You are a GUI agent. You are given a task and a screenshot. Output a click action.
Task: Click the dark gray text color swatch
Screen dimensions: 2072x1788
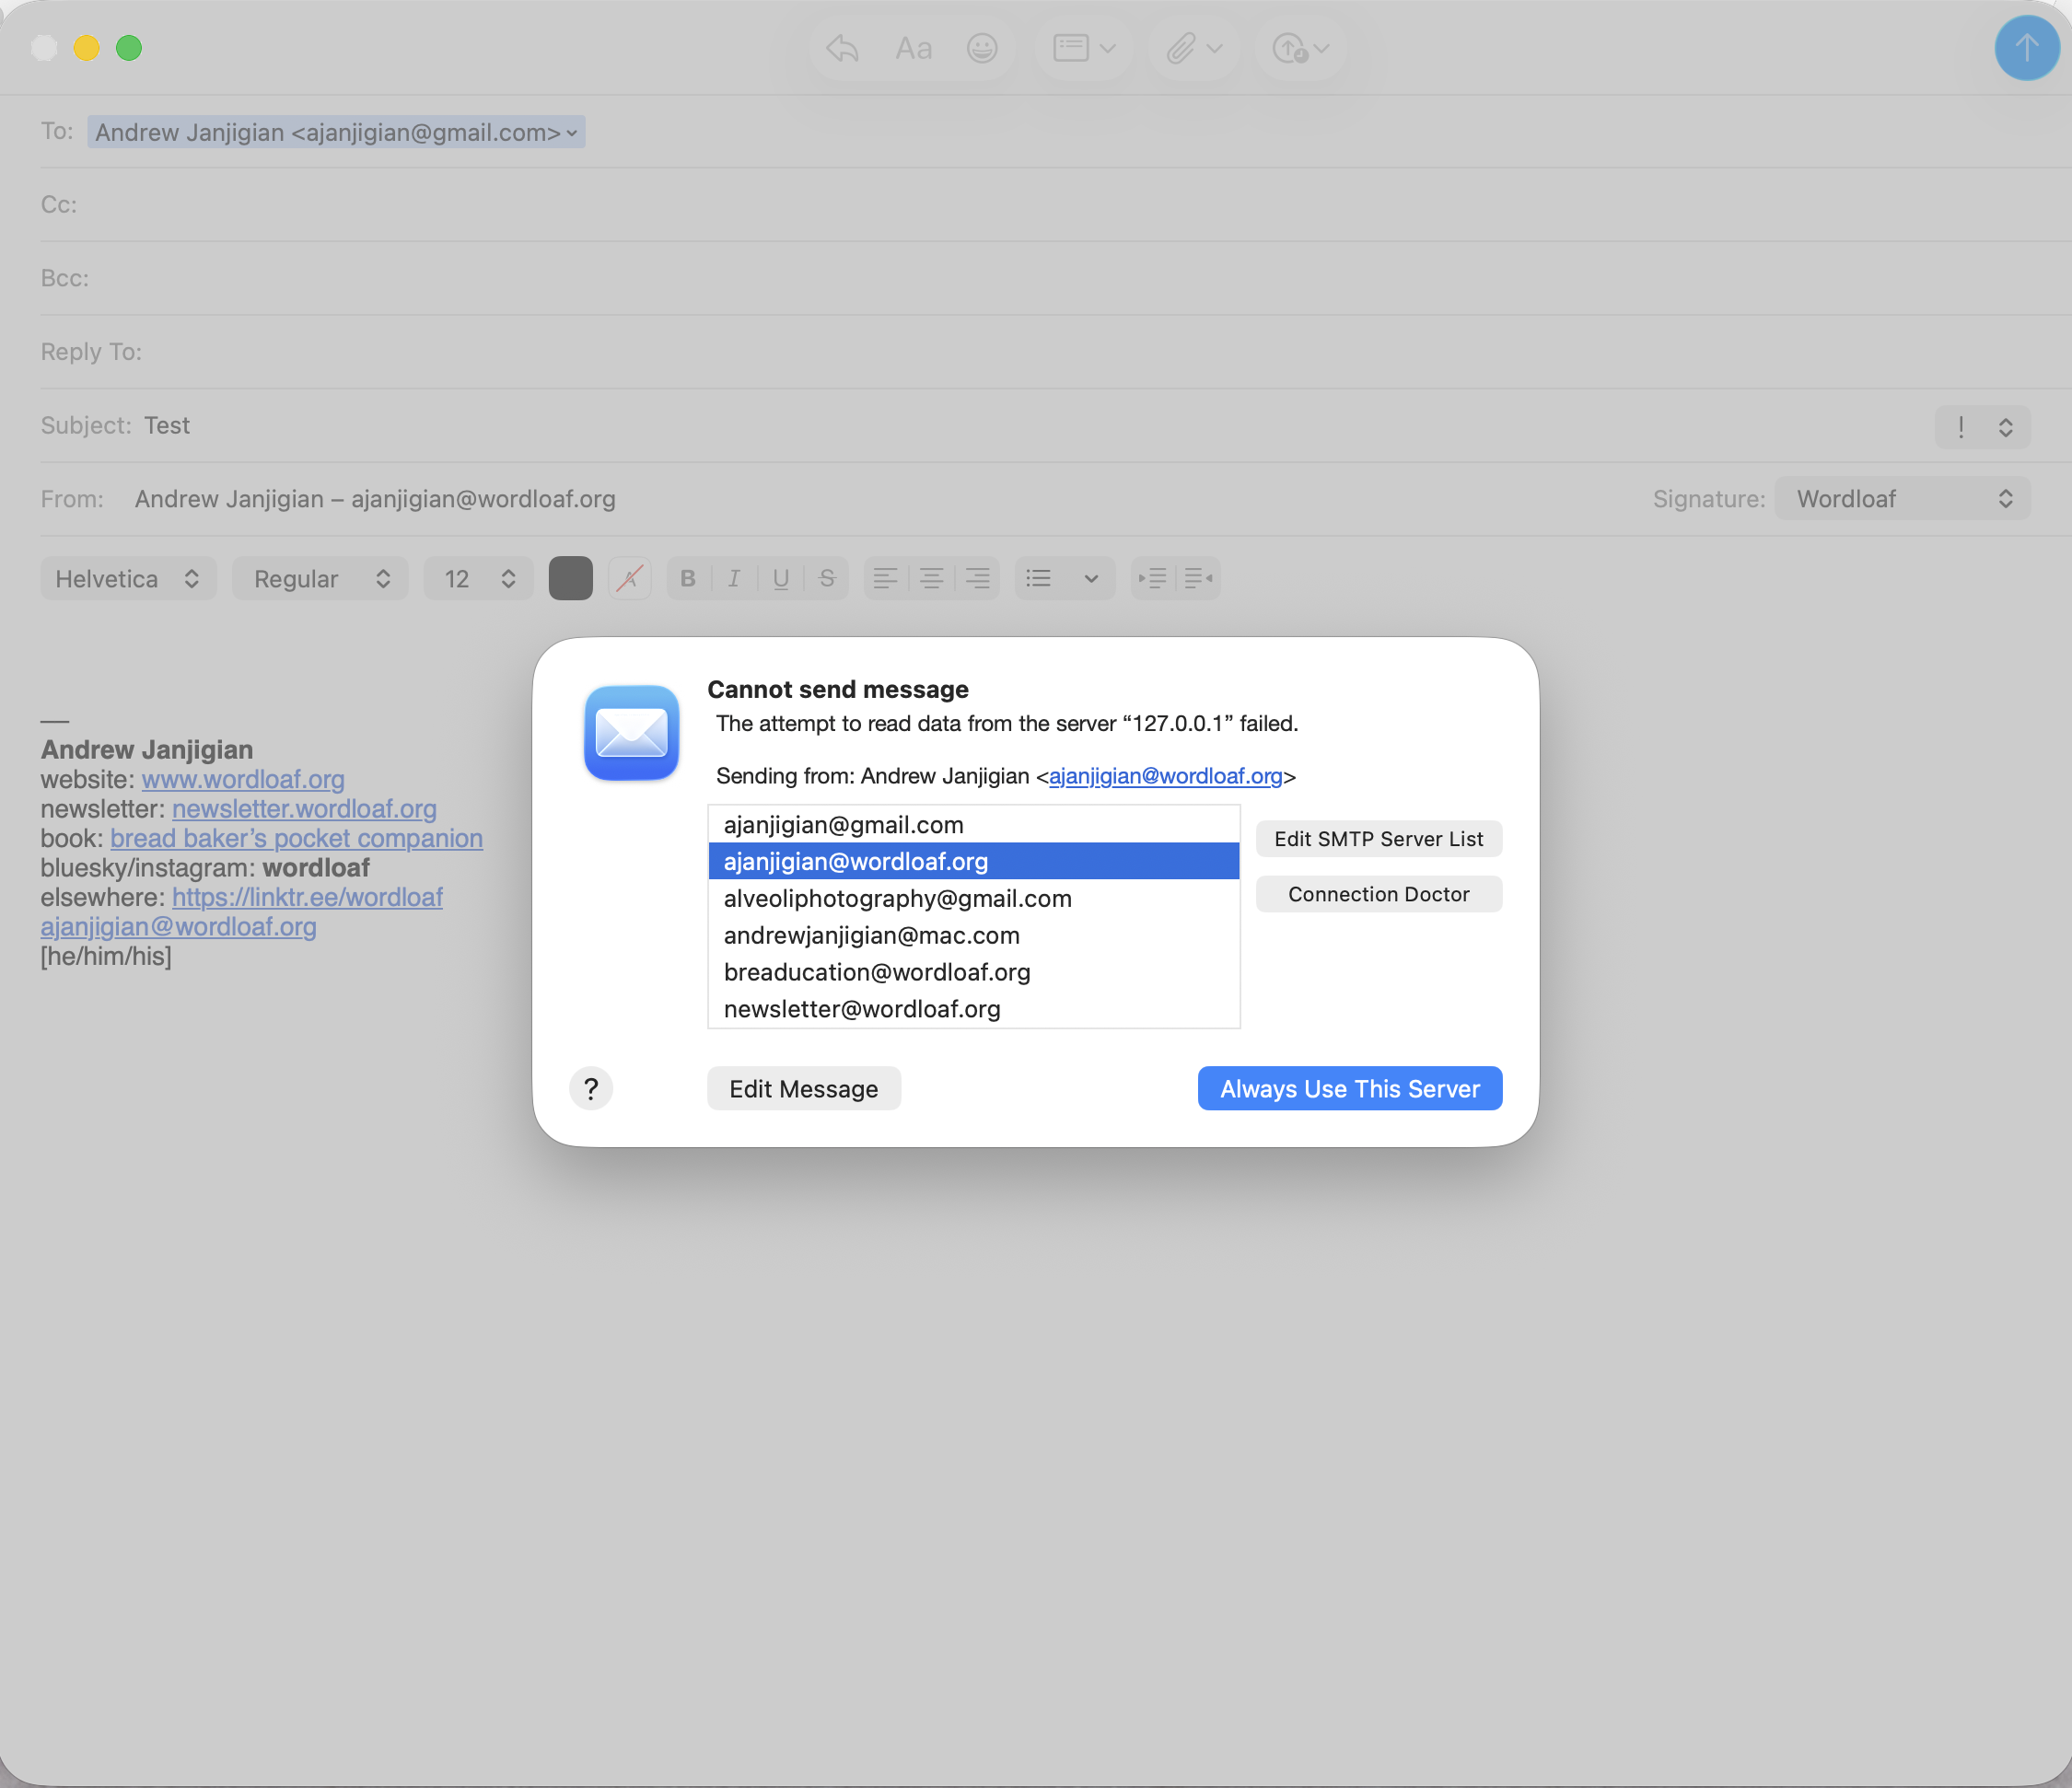point(570,578)
